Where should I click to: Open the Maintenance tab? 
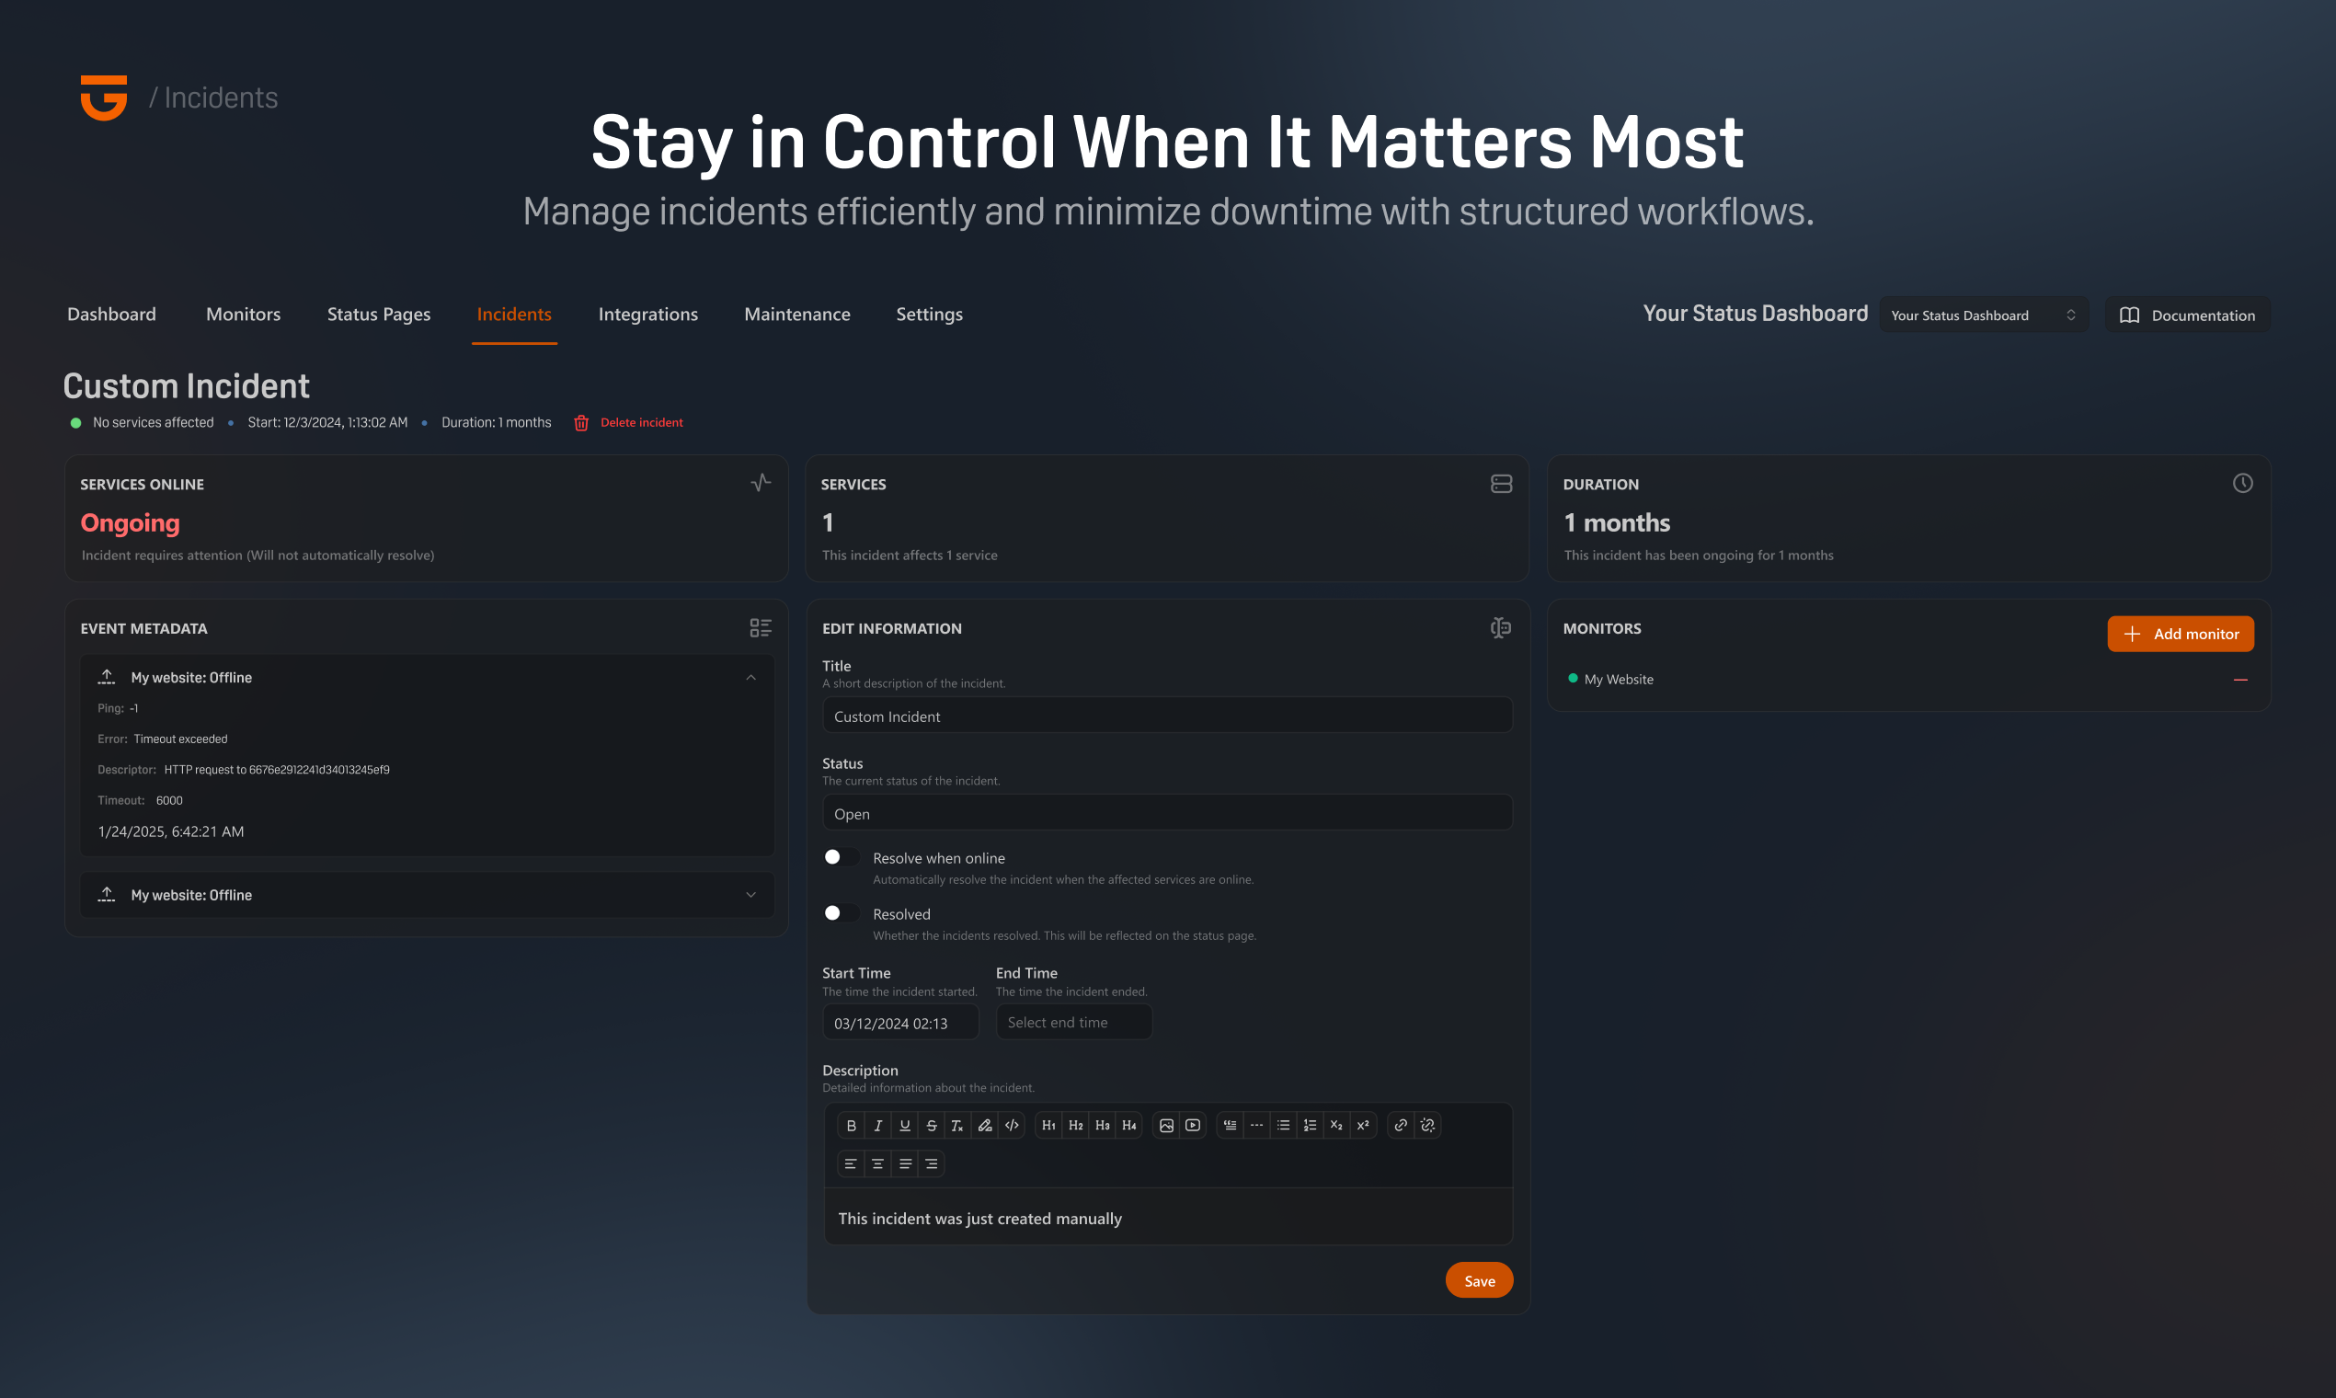(796, 314)
